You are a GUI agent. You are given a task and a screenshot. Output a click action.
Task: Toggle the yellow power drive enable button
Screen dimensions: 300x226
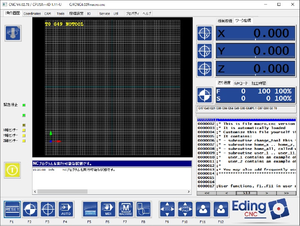click(12, 170)
